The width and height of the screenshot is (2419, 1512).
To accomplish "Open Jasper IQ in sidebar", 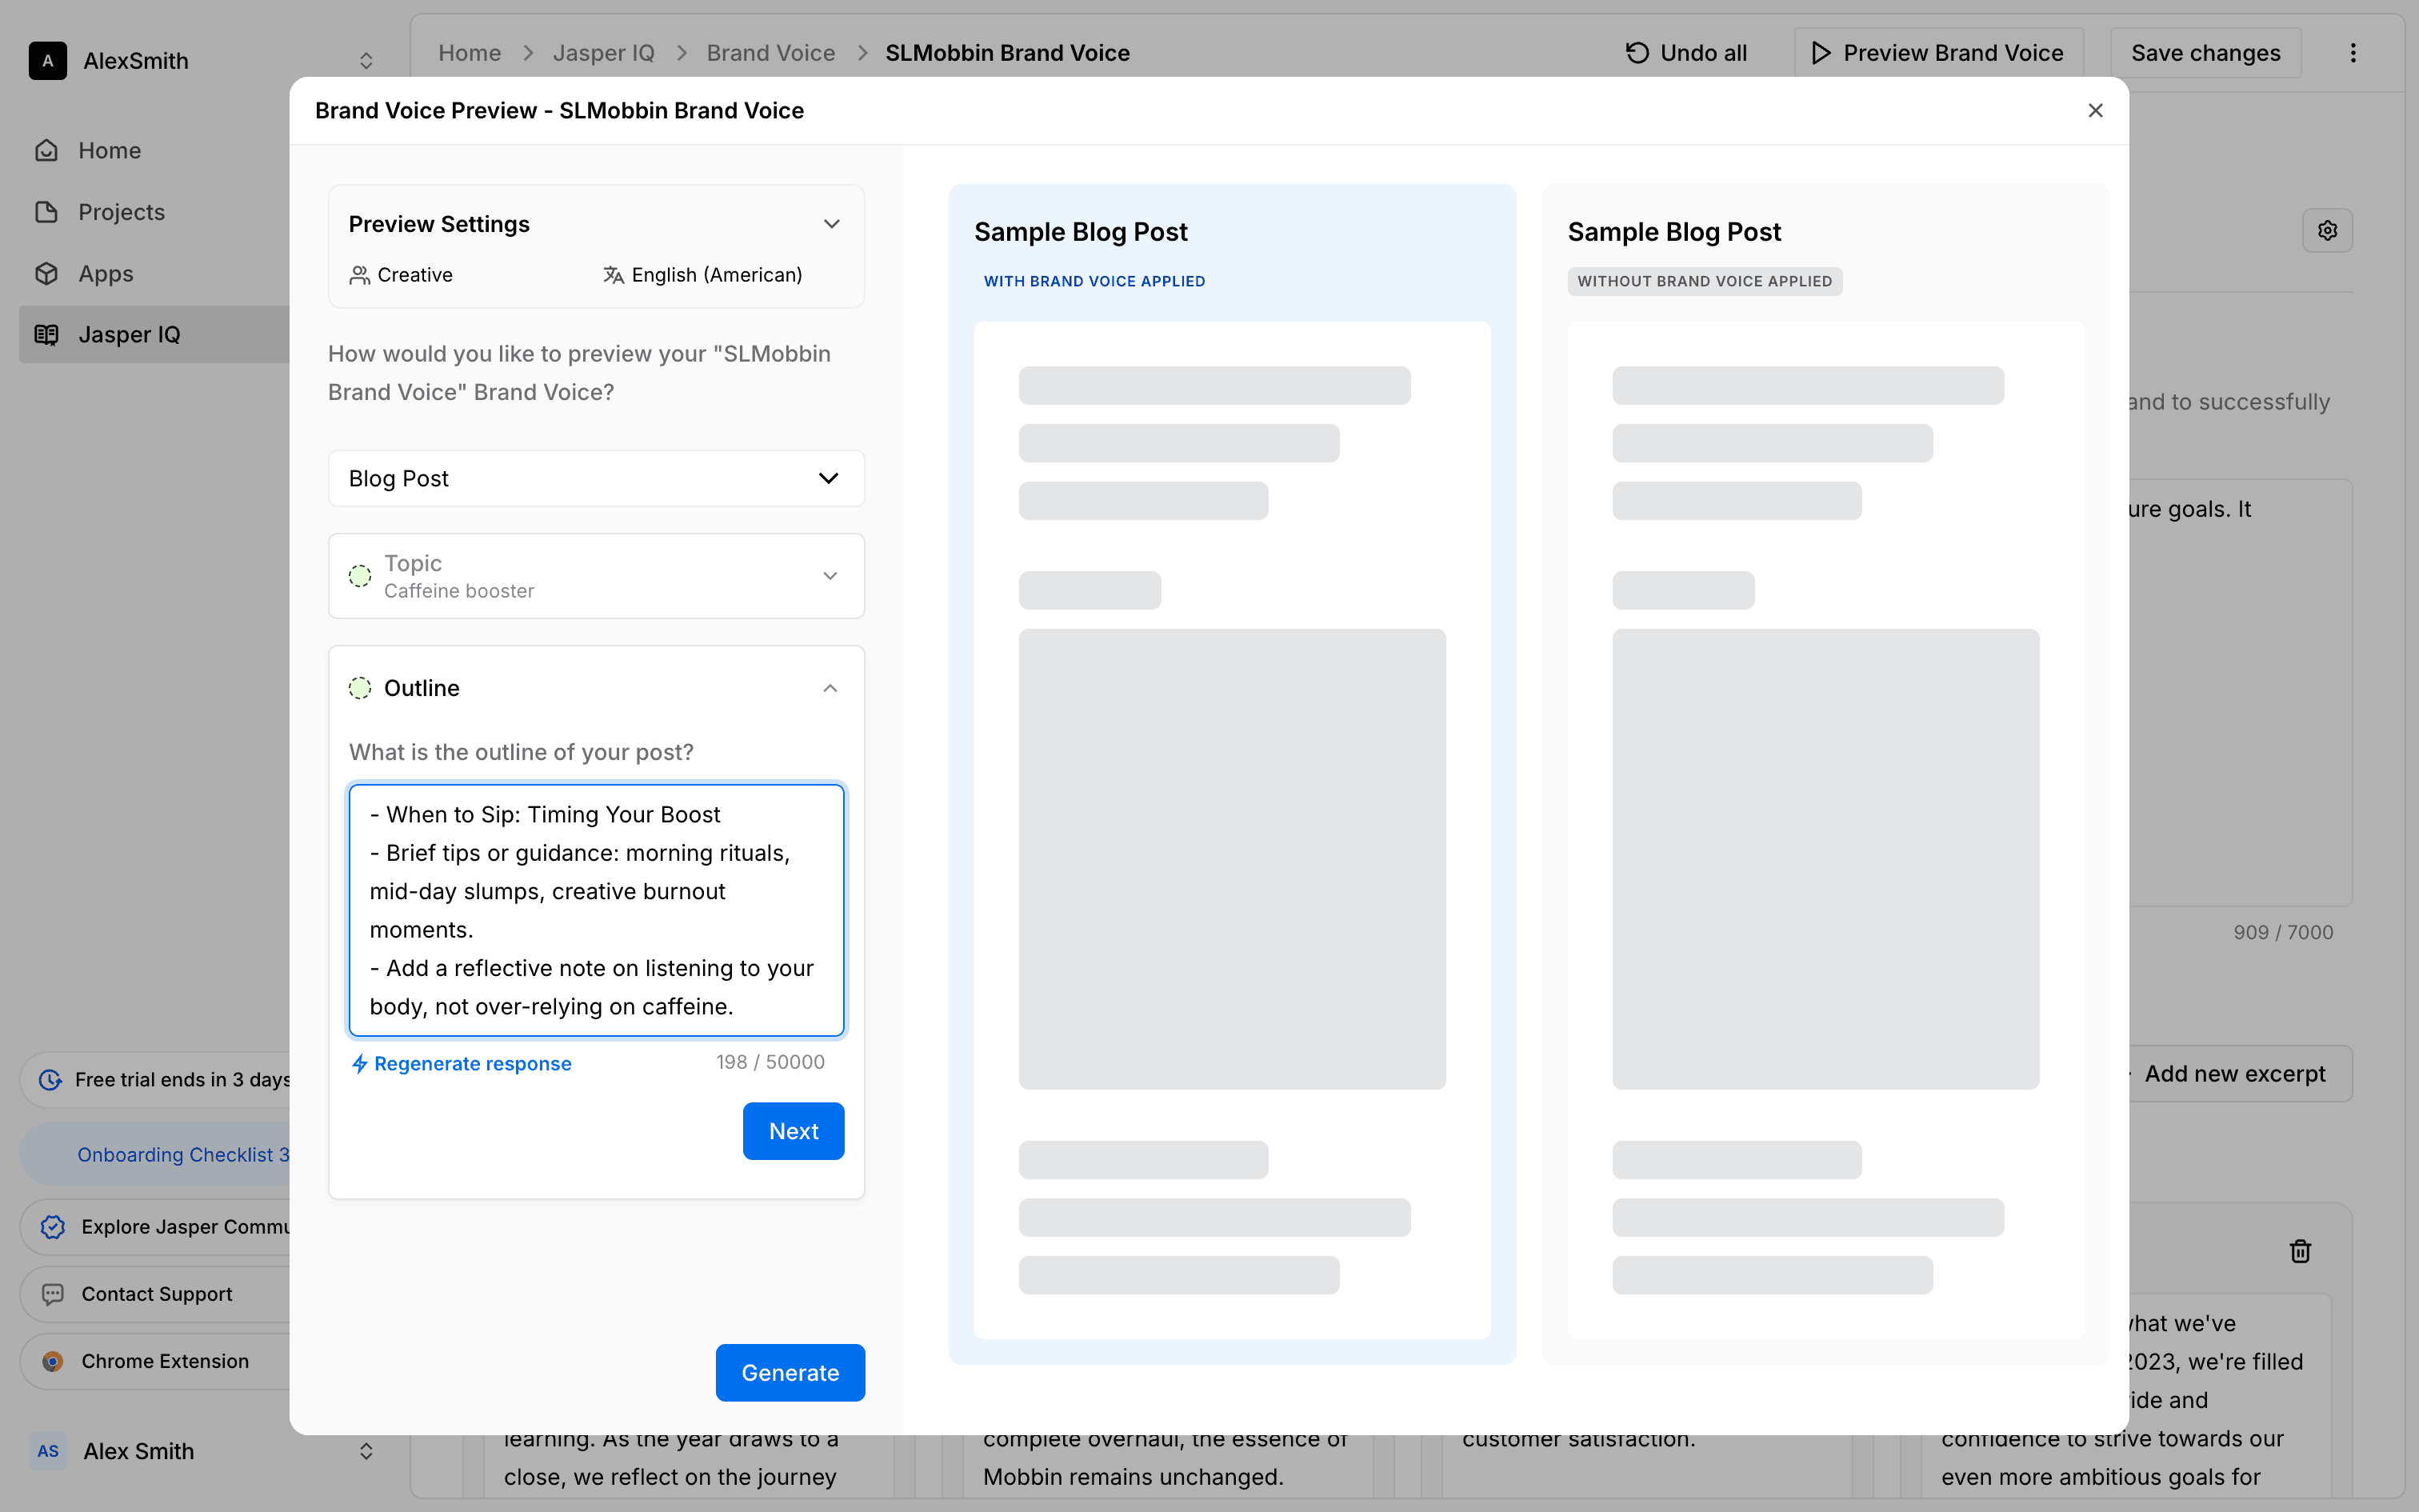I will click(130, 335).
